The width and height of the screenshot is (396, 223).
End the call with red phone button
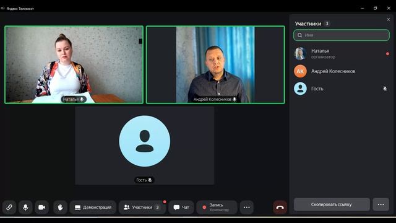click(x=280, y=208)
